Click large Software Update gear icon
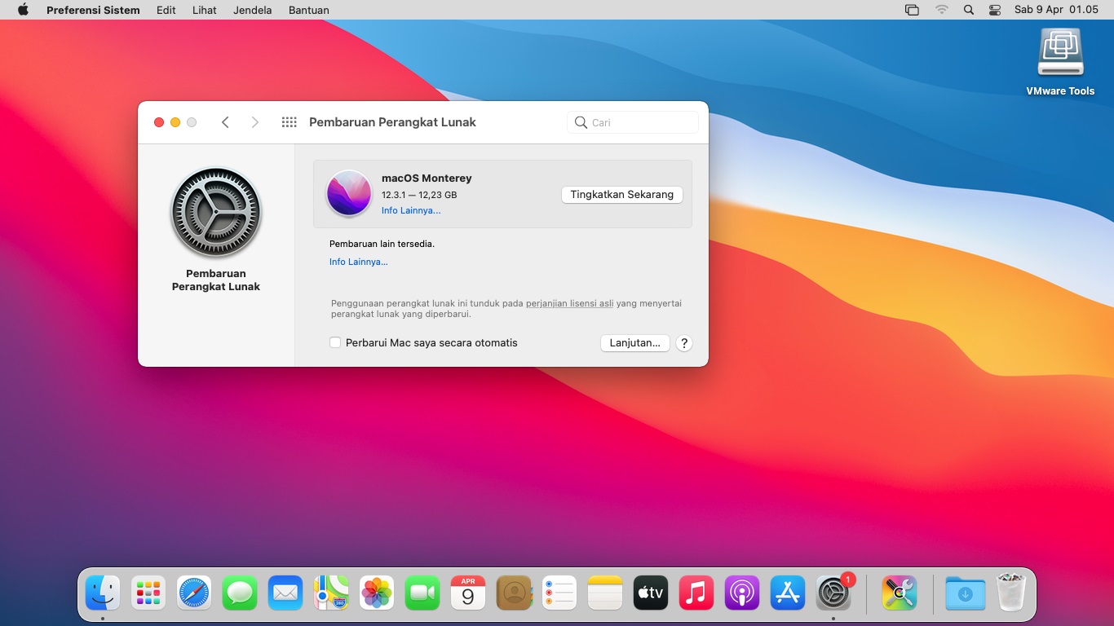The width and height of the screenshot is (1114, 626). (216, 212)
